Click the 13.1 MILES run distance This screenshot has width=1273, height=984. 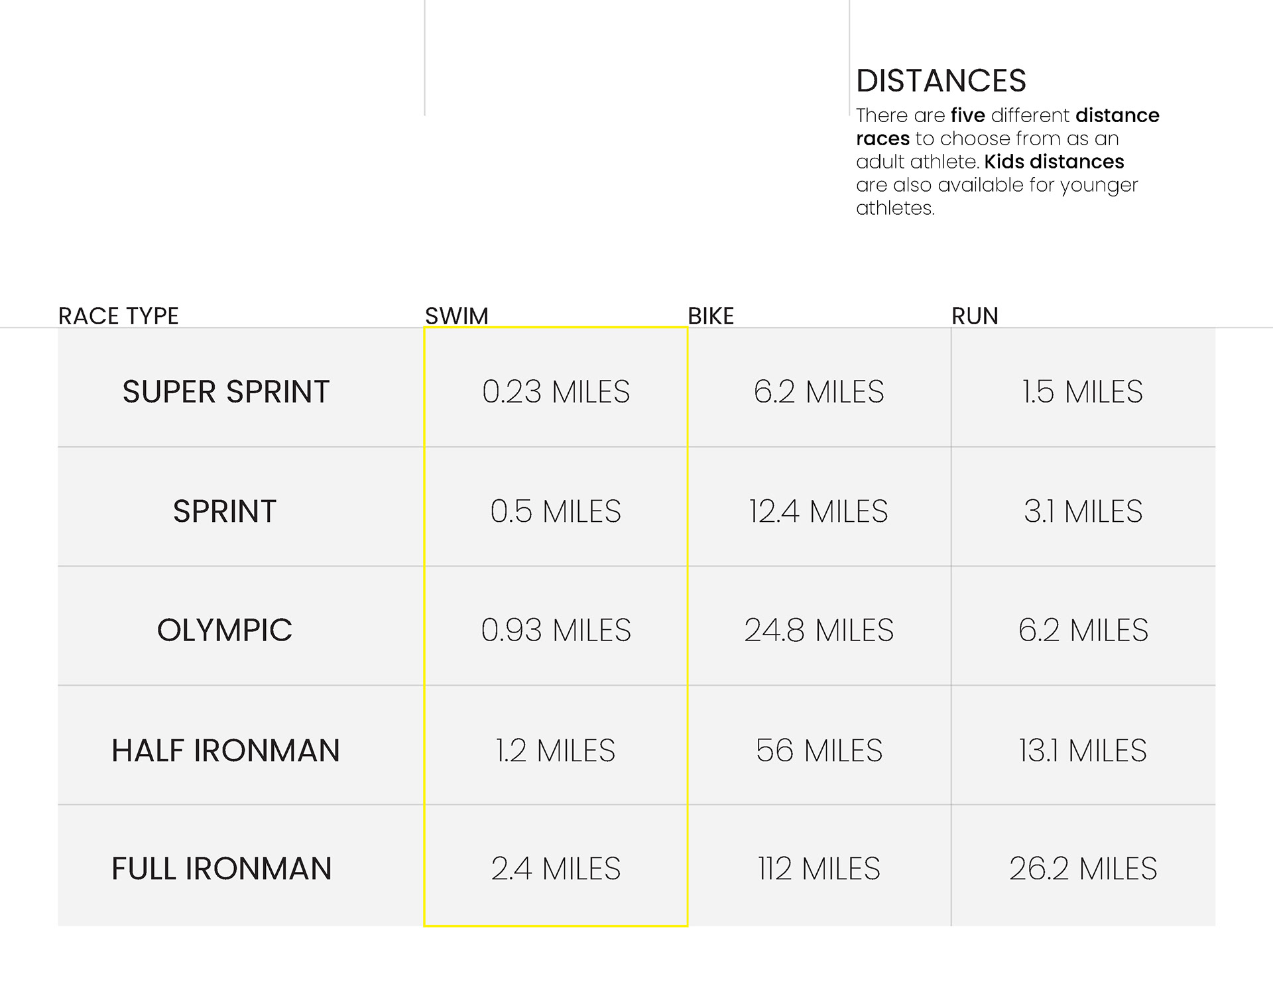click(1083, 751)
